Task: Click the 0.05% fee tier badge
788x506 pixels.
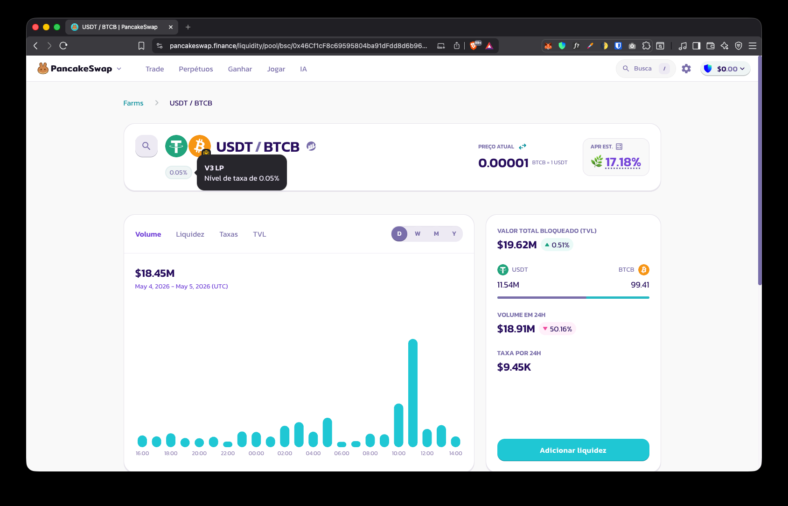Action: (178, 172)
